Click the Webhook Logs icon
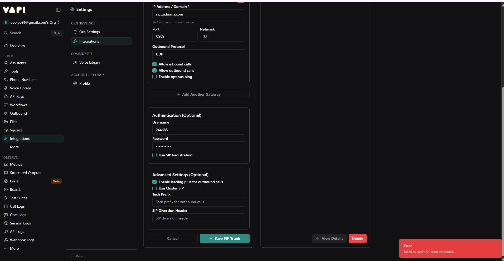 coord(6,240)
